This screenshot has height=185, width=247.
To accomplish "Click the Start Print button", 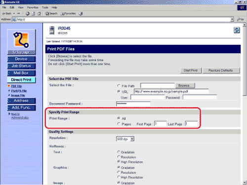I will tap(191, 71).
